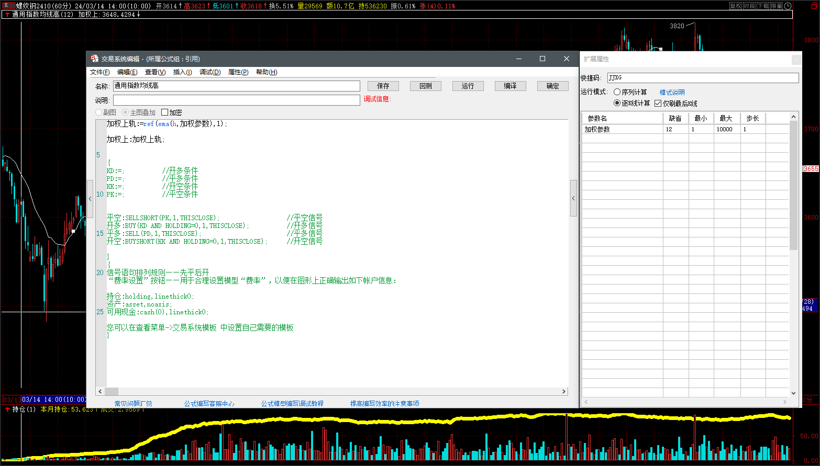Collapse right panel with right-edge arrow
This screenshot has height=466, width=820.
573,198
